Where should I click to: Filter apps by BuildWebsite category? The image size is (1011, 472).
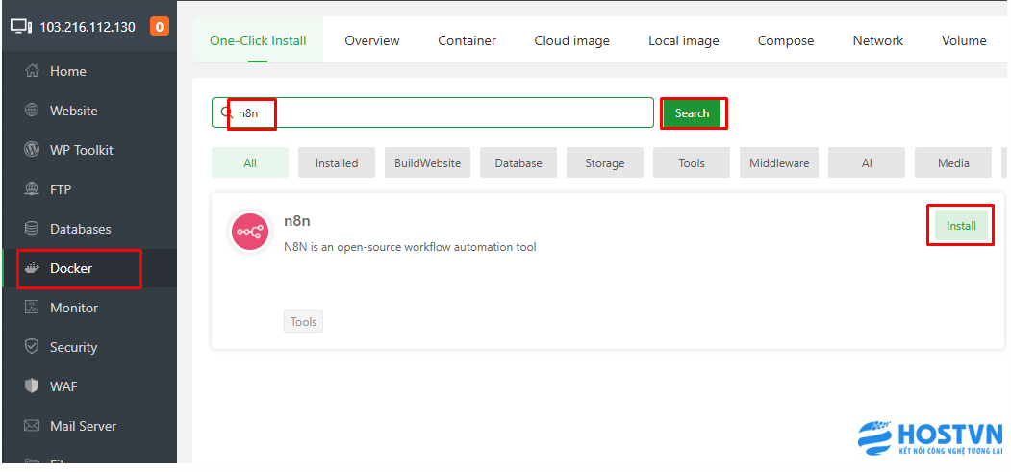point(427,162)
